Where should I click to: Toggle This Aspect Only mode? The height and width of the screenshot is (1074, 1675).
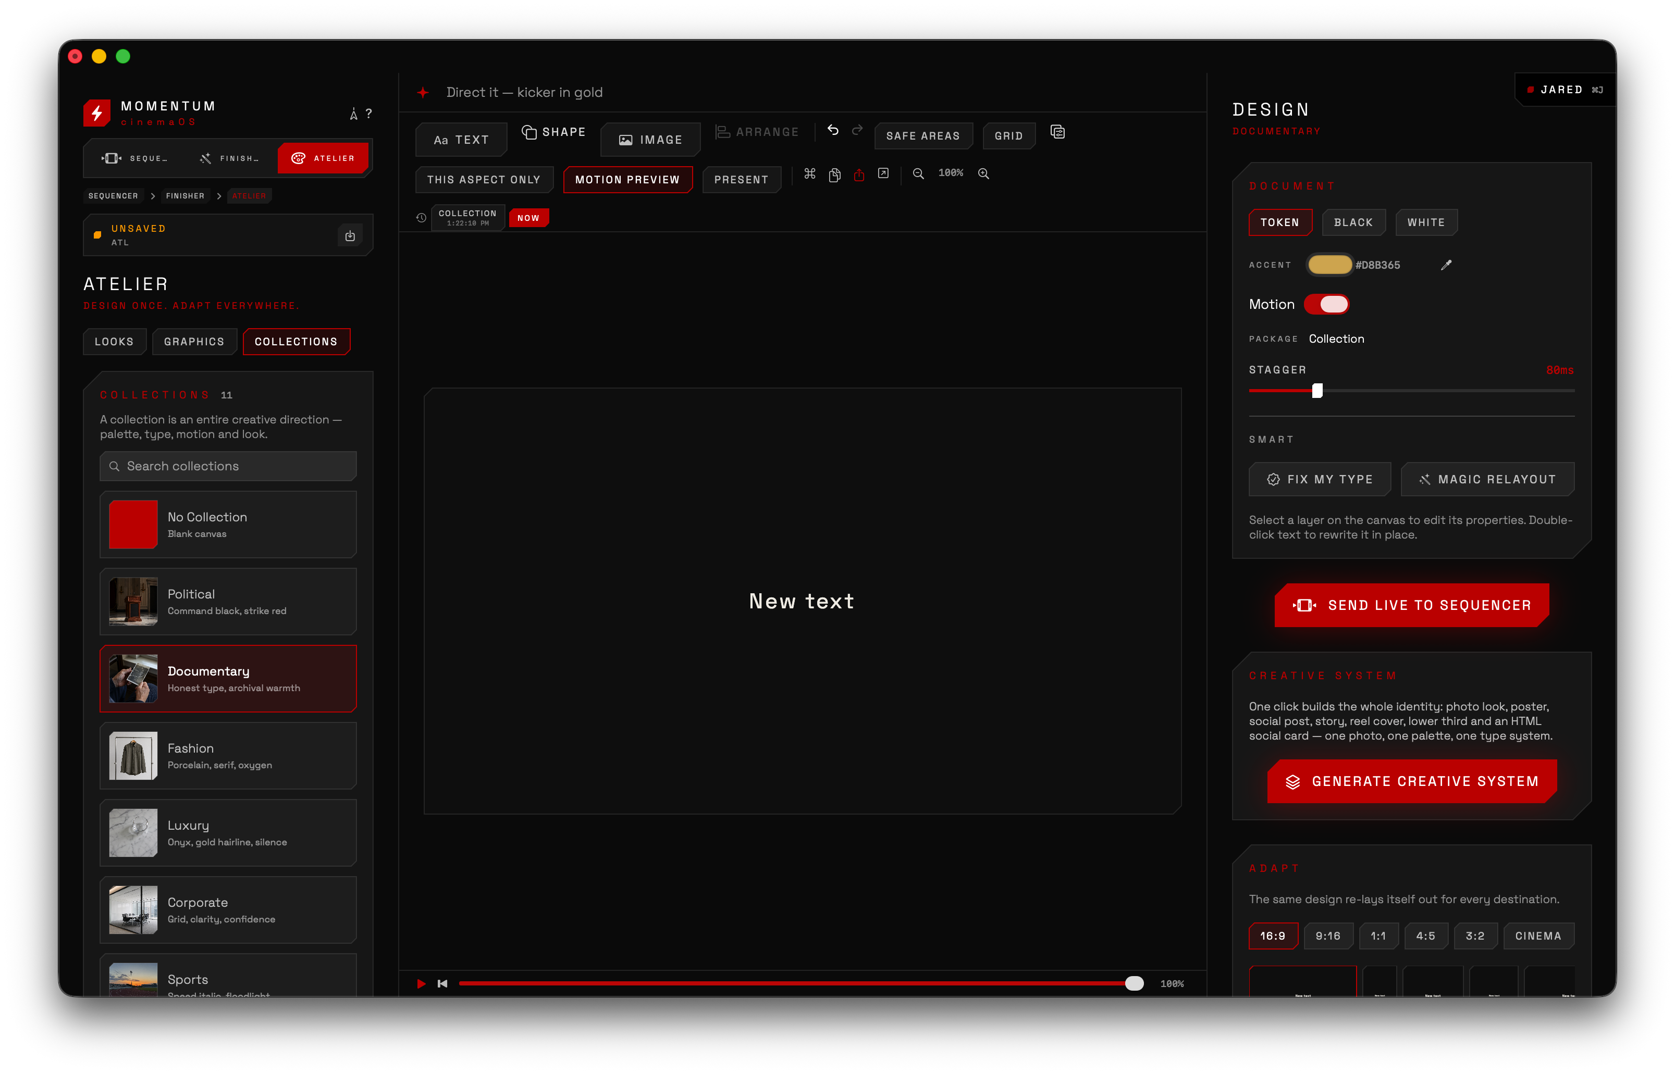click(484, 180)
